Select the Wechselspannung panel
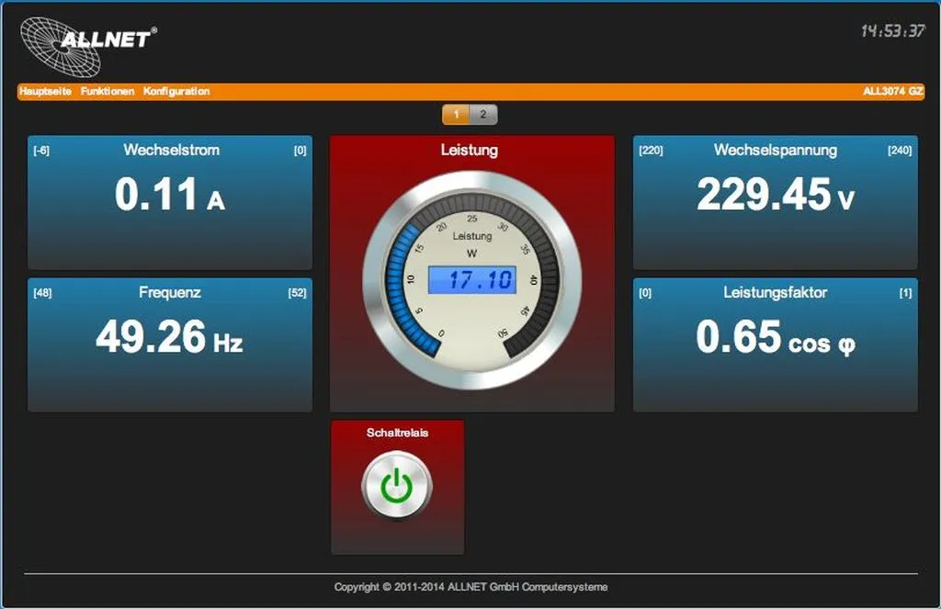The height and width of the screenshot is (609, 941). (x=775, y=202)
